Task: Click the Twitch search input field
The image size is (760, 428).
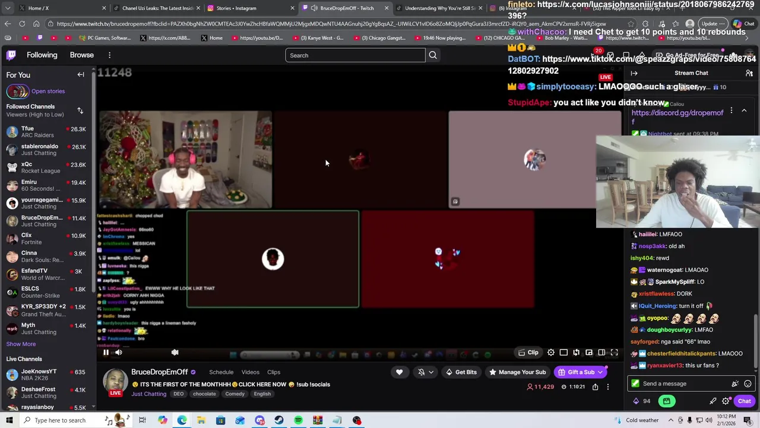Action: coord(355,55)
